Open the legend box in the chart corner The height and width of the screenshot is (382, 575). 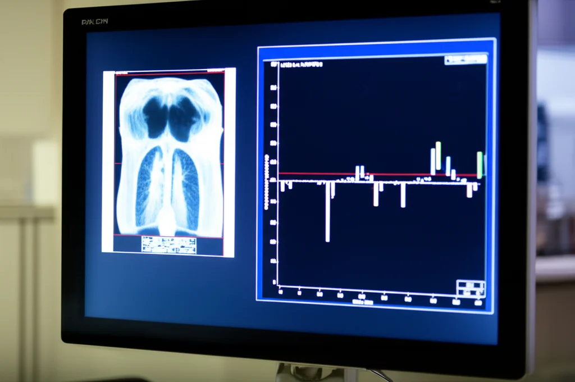(x=472, y=288)
